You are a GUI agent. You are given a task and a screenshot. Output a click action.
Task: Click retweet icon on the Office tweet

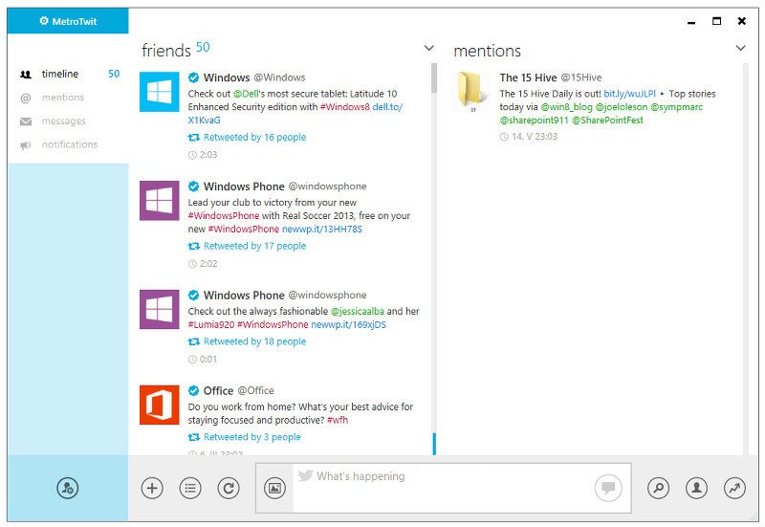[194, 437]
